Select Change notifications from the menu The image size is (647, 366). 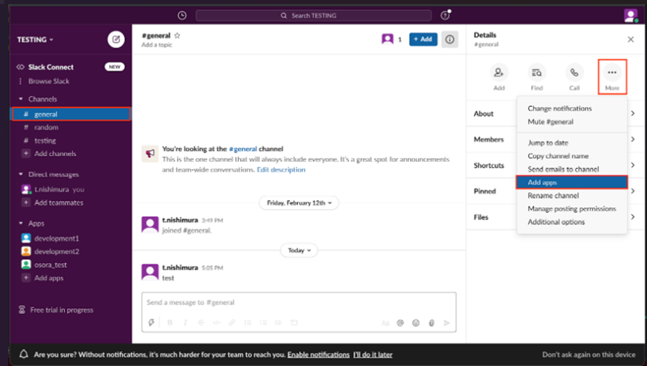tap(572, 108)
